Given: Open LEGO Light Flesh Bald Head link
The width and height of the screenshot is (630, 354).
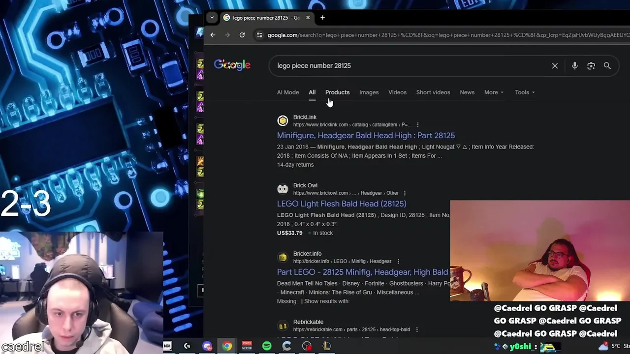Looking at the screenshot, I should coord(342,204).
